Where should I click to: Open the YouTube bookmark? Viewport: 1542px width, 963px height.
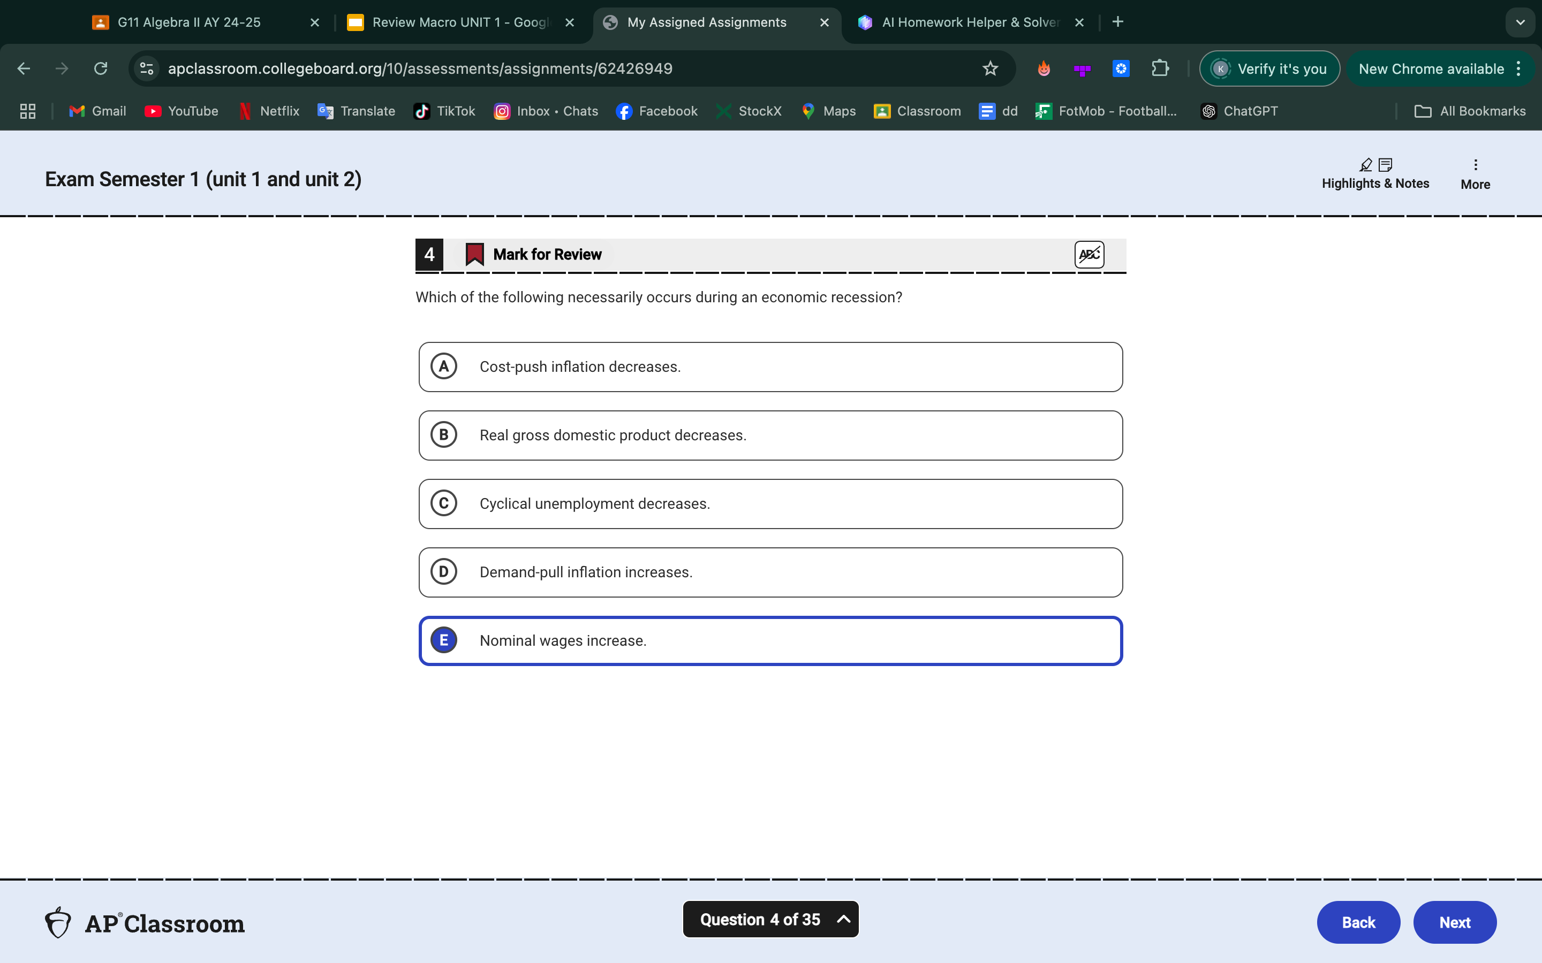pyautogui.click(x=182, y=111)
